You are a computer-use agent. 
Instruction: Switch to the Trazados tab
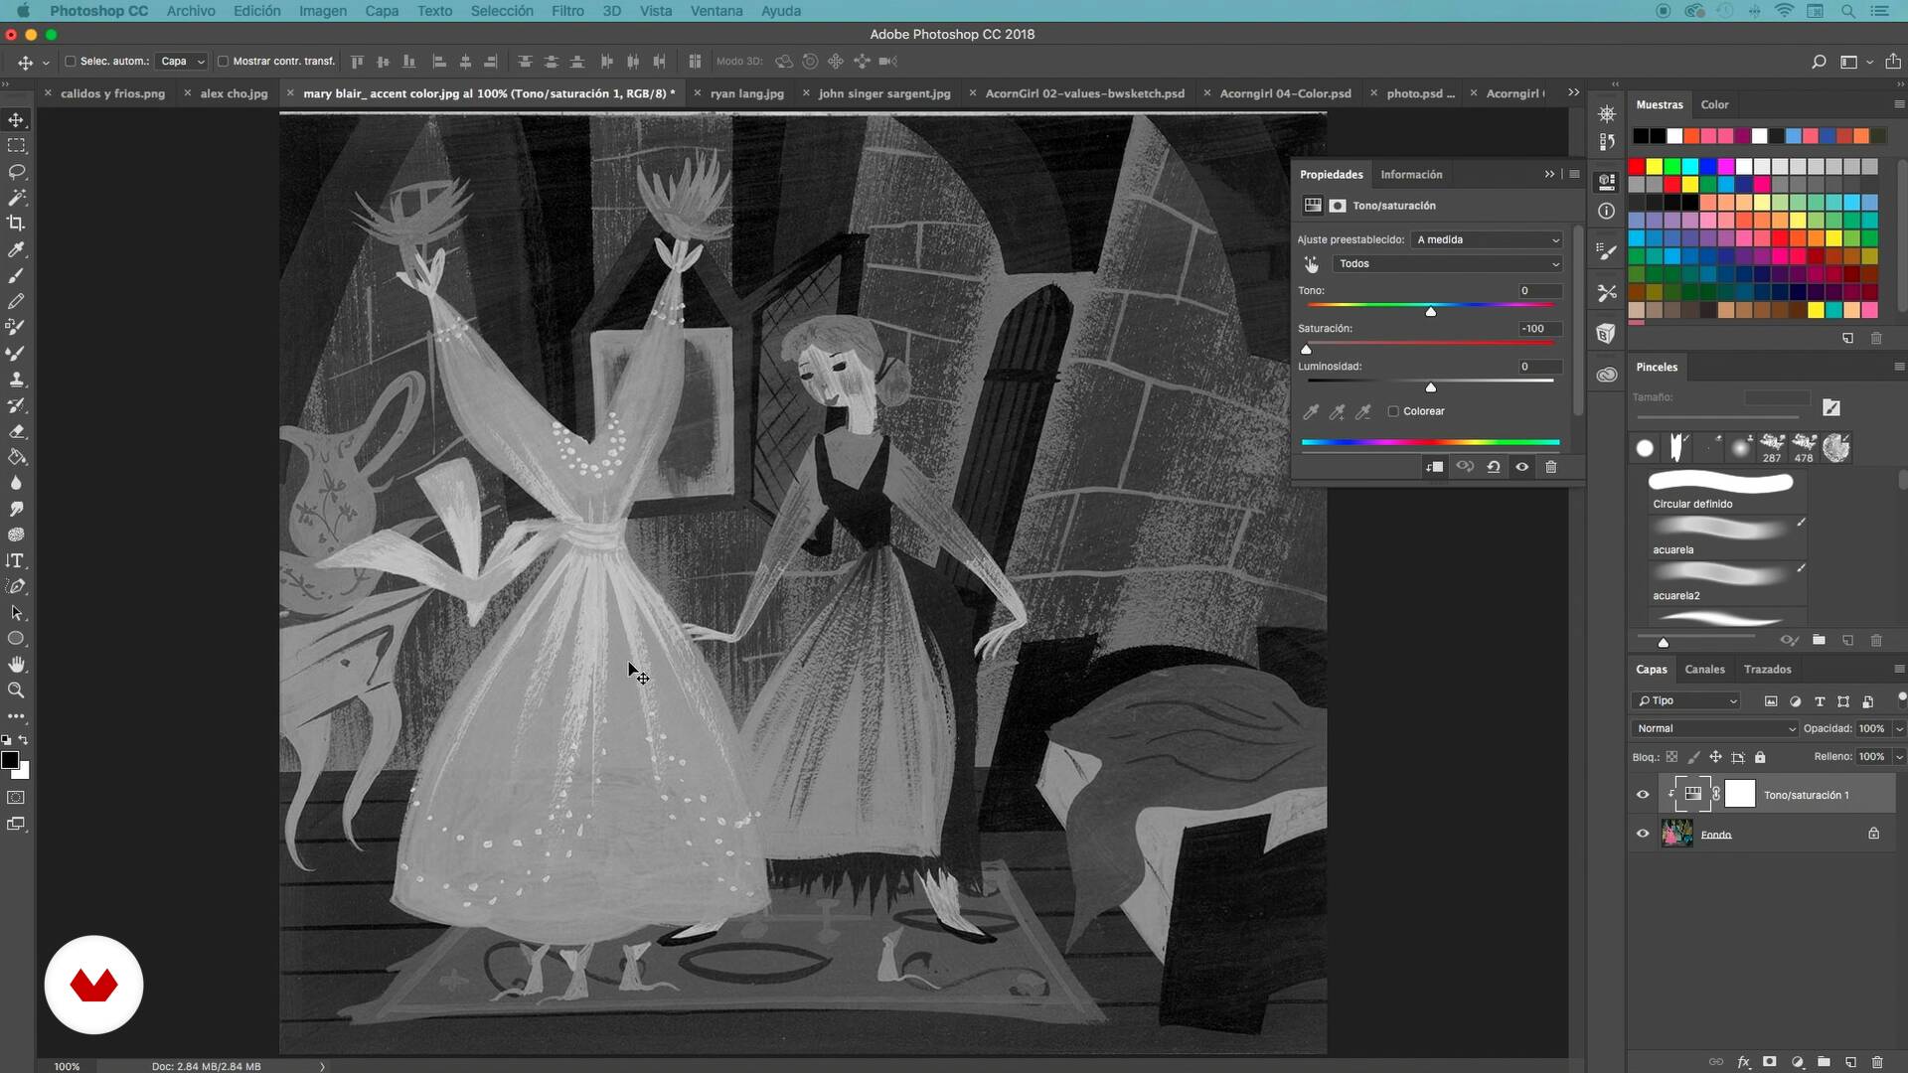click(x=1767, y=670)
